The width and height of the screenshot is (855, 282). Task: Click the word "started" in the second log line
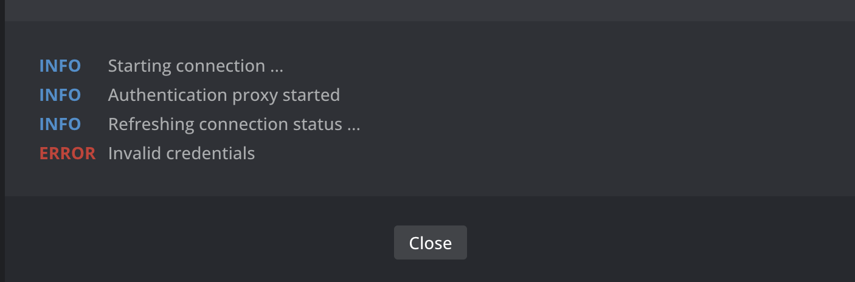(311, 95)
